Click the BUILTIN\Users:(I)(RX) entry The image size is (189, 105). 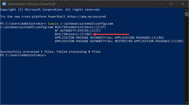click(x=73, y=34)
